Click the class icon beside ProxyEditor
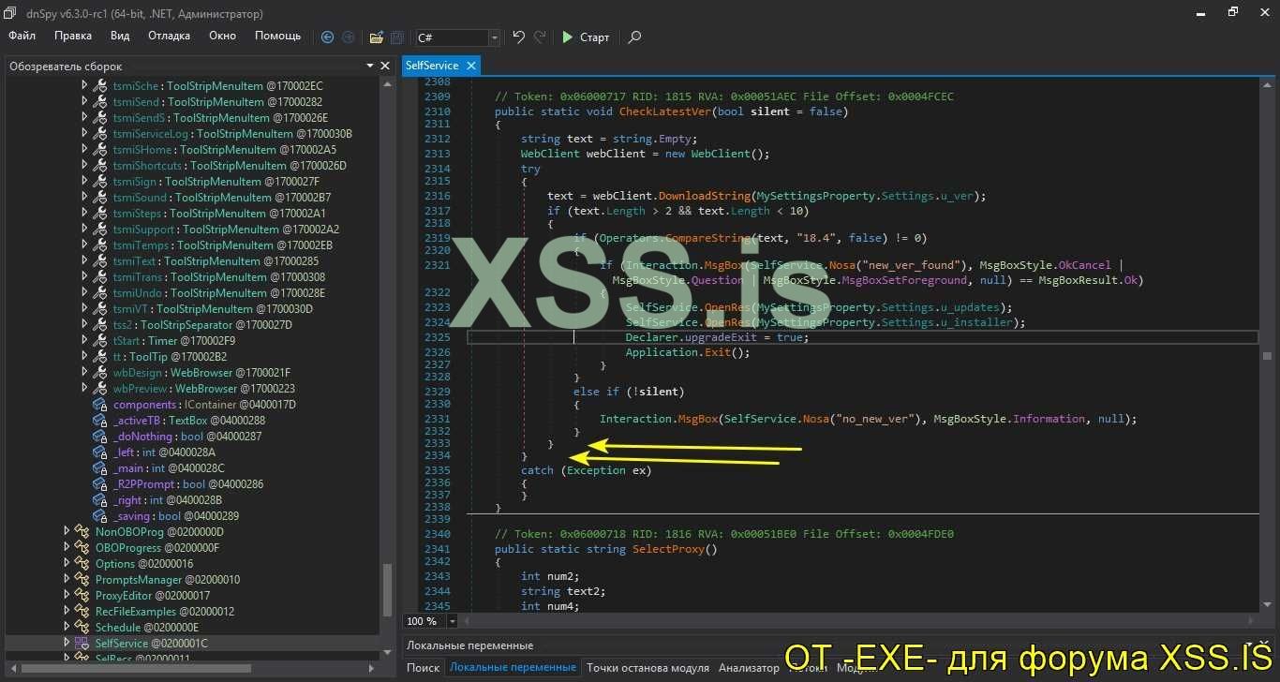 tap(82, 596)
